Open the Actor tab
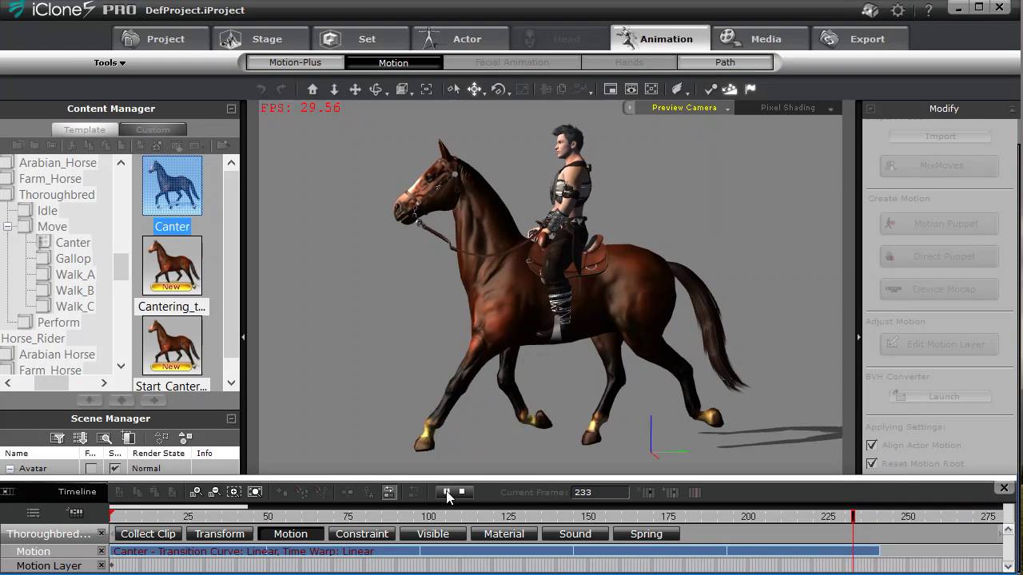This screenshot has width=1023, height=575. [x=461, y=38]
